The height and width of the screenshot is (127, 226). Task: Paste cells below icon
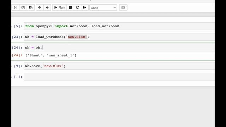pos(31,7)
